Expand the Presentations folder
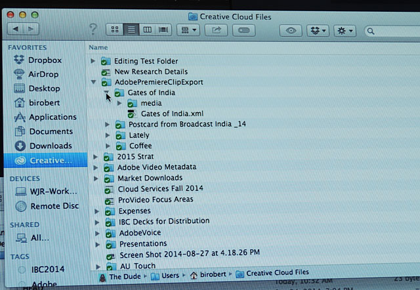 [x=98, y=245]
